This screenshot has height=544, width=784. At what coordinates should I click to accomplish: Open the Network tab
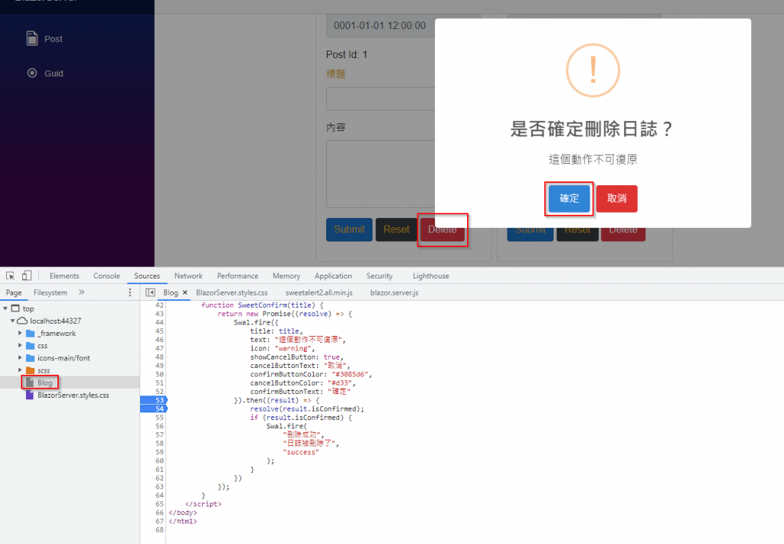click(x=188, y=275)
